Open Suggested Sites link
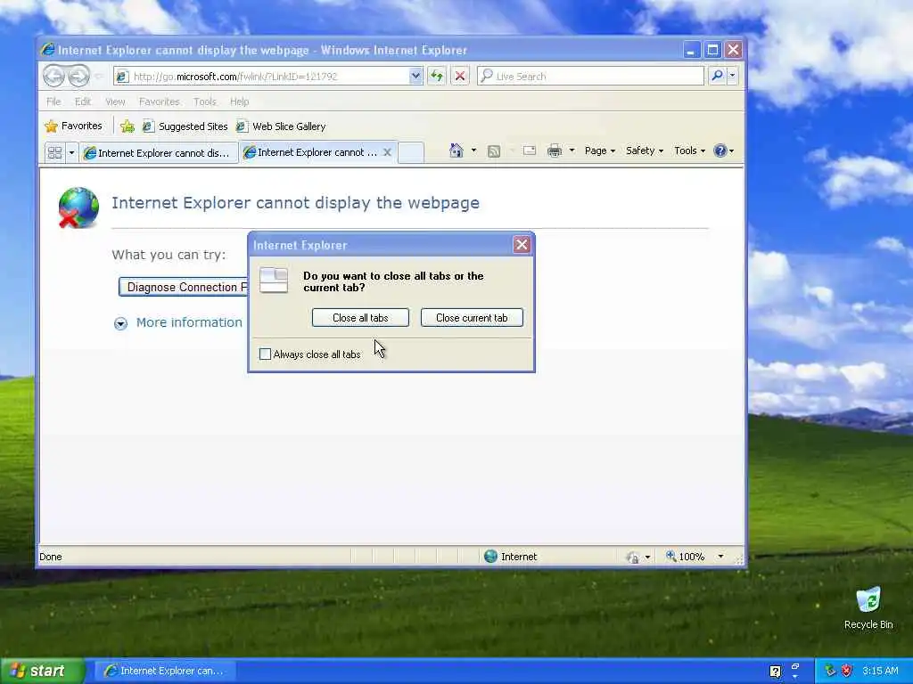913x684 pixels. click(185, 126)
